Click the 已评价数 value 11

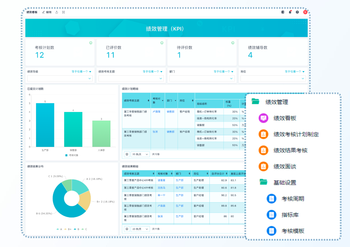110,55
